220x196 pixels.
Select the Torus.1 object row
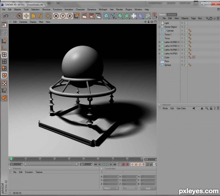(x=168, y=35)
